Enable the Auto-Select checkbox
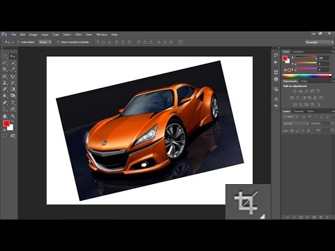 point(18,42)
